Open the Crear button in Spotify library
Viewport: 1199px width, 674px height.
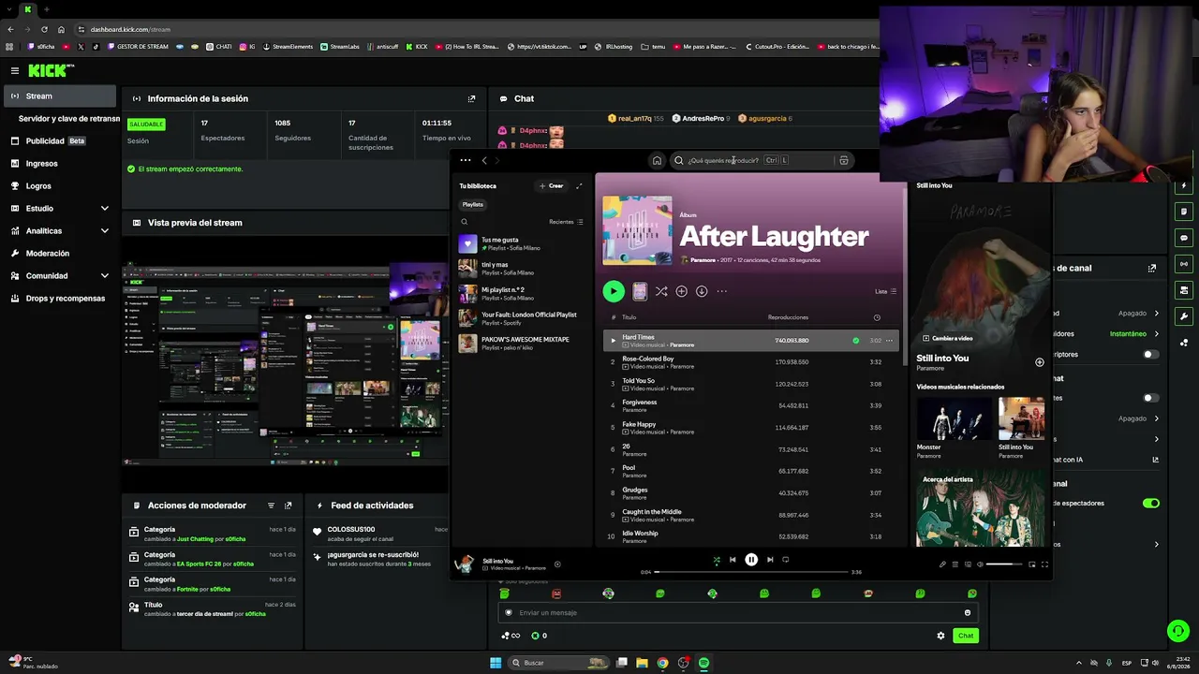(x=551, y=185)
